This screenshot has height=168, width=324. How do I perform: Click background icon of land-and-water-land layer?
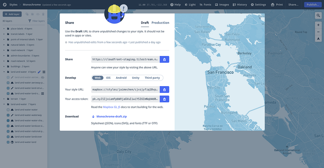12,142
